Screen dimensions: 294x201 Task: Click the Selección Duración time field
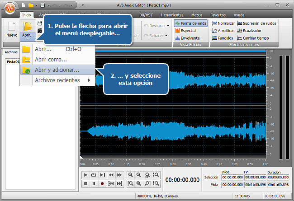[278, 177]
